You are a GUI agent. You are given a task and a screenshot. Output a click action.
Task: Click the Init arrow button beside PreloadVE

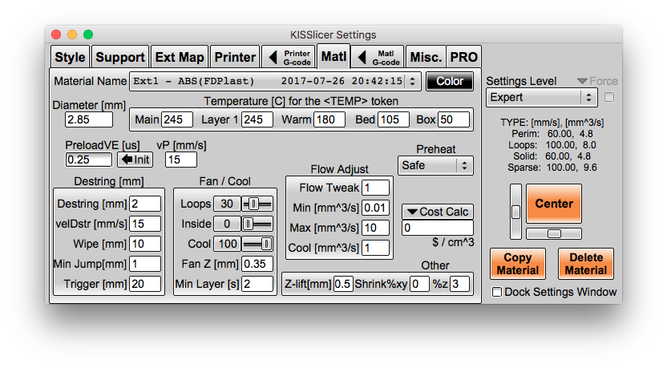tap(135, 160)
